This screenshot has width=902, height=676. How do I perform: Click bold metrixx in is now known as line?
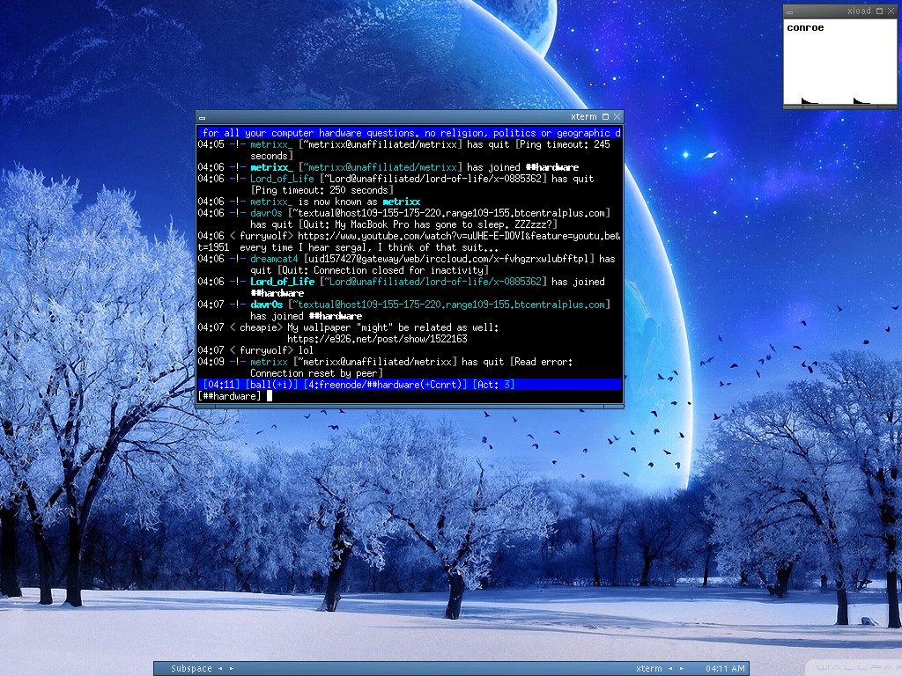point(402,202)
